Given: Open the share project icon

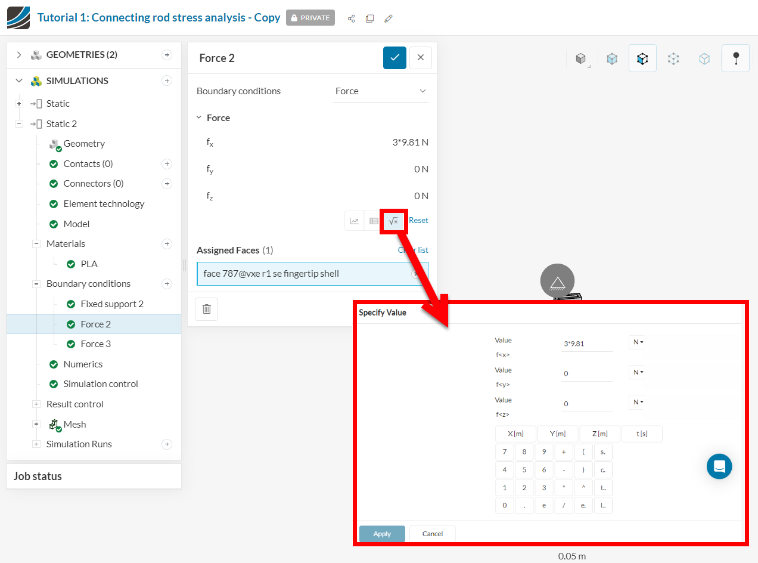Looking at the screenshot, I should [352, 18].
